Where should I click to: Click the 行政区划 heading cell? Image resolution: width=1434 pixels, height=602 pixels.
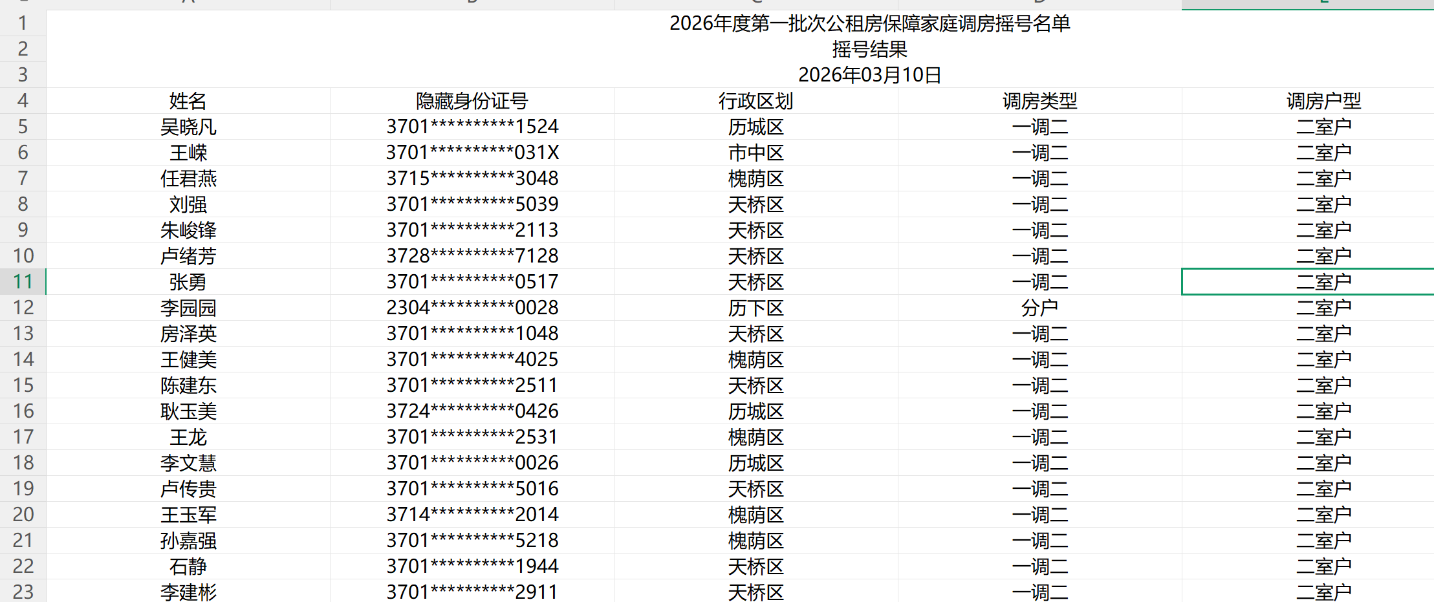coord(755,101)
